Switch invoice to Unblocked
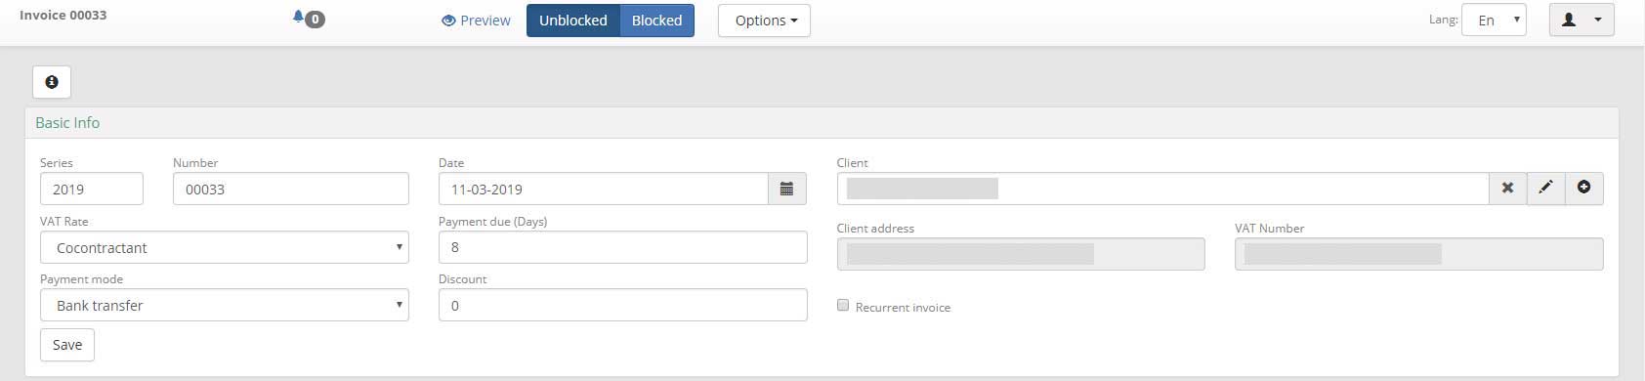1645x381 pixels. point(573,21)
